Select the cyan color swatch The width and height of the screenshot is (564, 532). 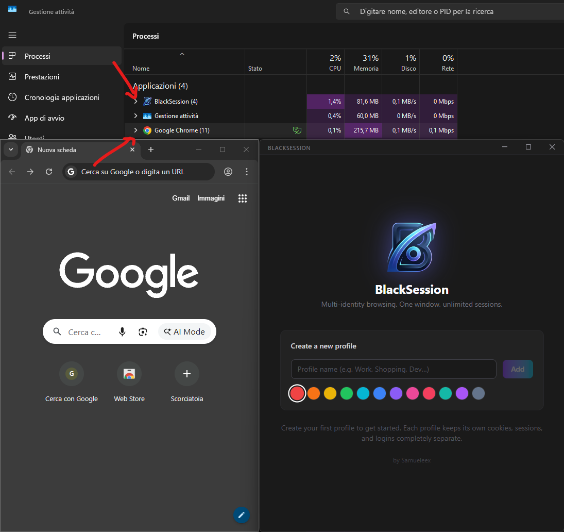[363, 393]
